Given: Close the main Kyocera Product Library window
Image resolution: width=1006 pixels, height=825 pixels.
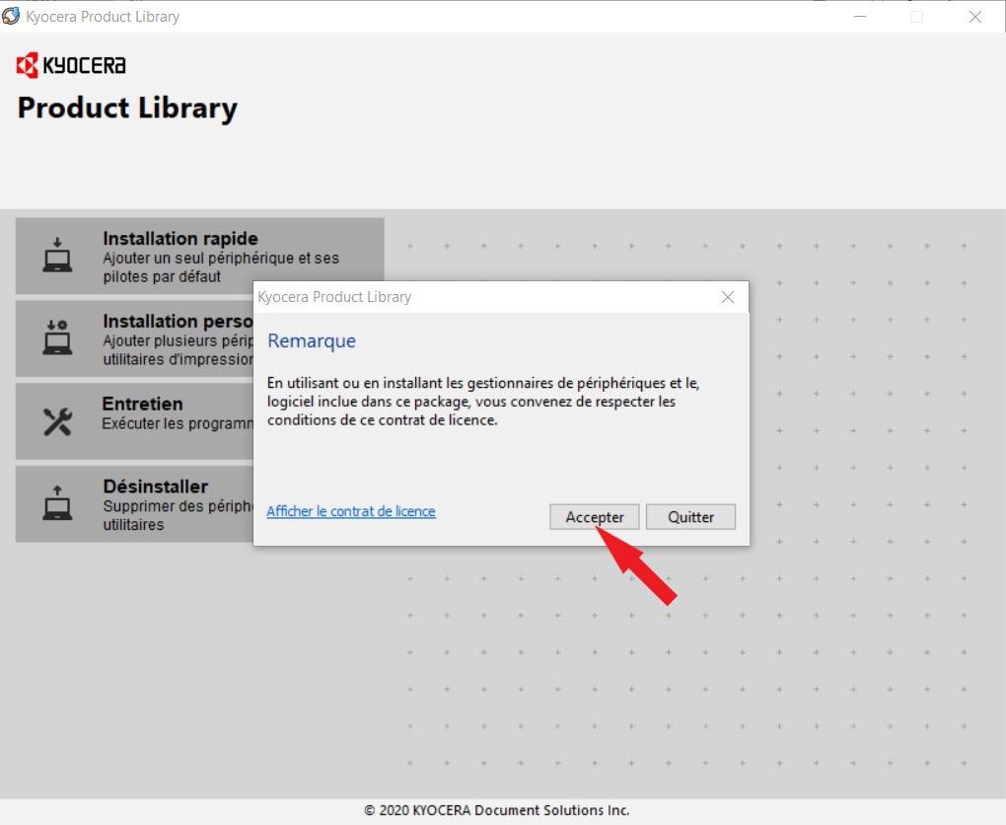Looking at the screenshot, I should click(974, 17).
